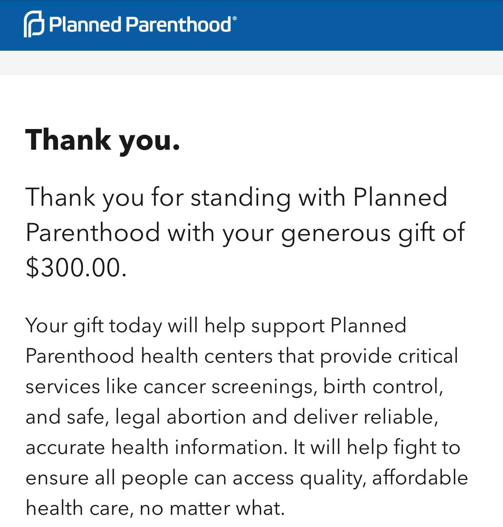Click the words "cancer screenings"

click(x=229, y=387)
